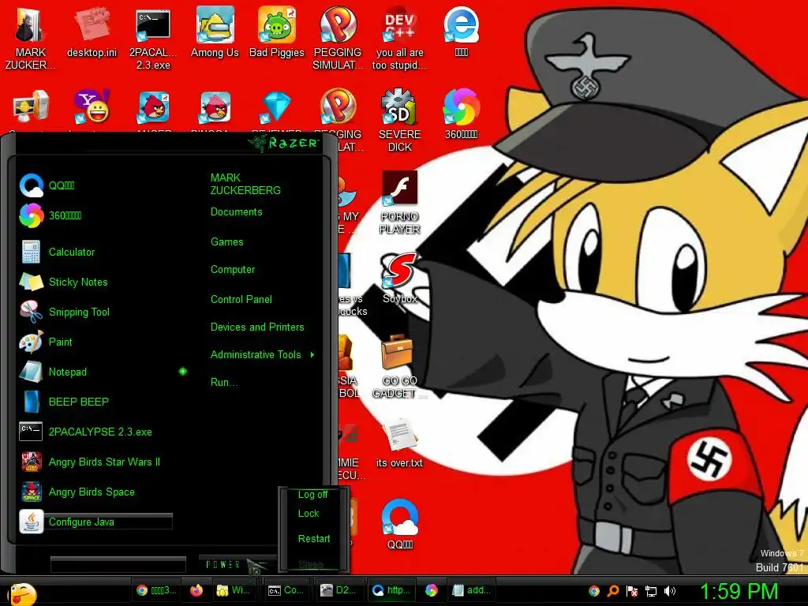This screenshot has height=606, width=808.
Task: Open Configure Java entry
Action: (95, 522)
